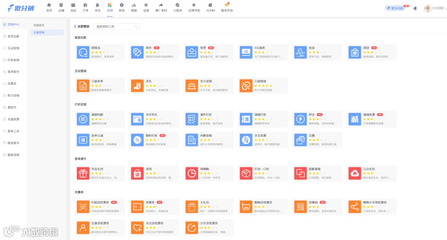The width and height of the screenshot is (447, 240).
Task: Open the 云仓礼包 cloud icon
Action: point(355,173)
